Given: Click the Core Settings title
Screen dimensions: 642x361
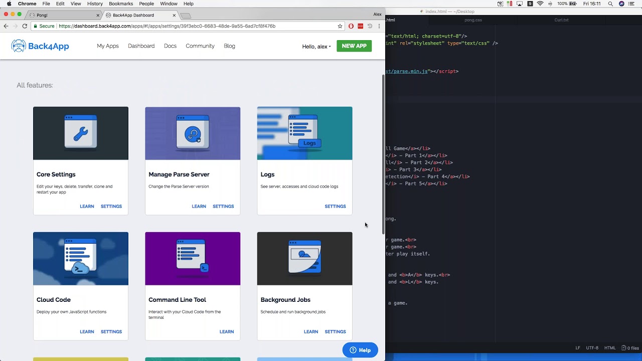Looking at the screenshot, I should coord(56,174).
